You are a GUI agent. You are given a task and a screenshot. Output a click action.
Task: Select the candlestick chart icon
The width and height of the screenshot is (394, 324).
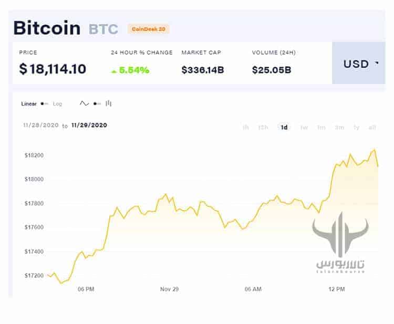(x=109, y=103)
